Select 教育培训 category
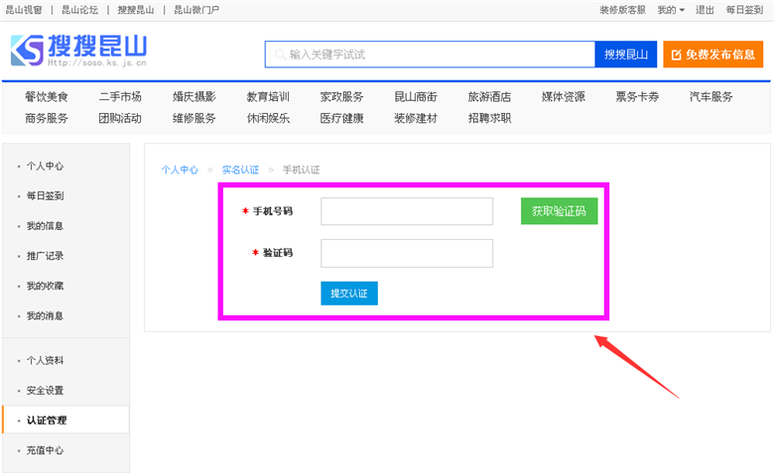The height and width of the screenshot is (475, 774). [x=268, y=96]
